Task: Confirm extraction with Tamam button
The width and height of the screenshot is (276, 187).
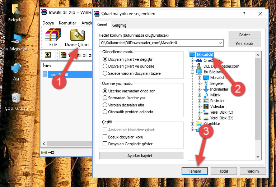Action: (195, 171)
